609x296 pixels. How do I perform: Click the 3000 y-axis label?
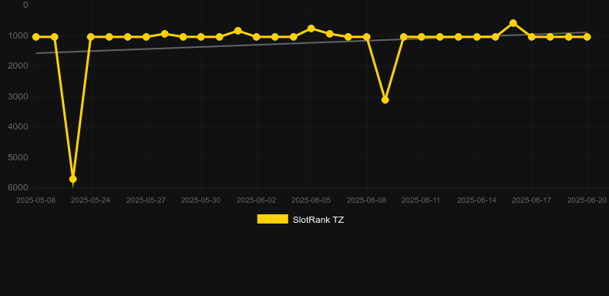(19, 96)
